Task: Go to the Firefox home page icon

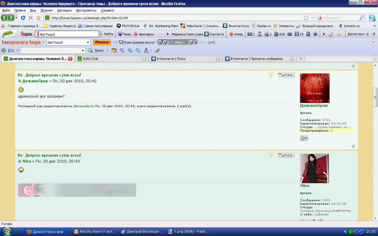Action: tap(38, 18)
